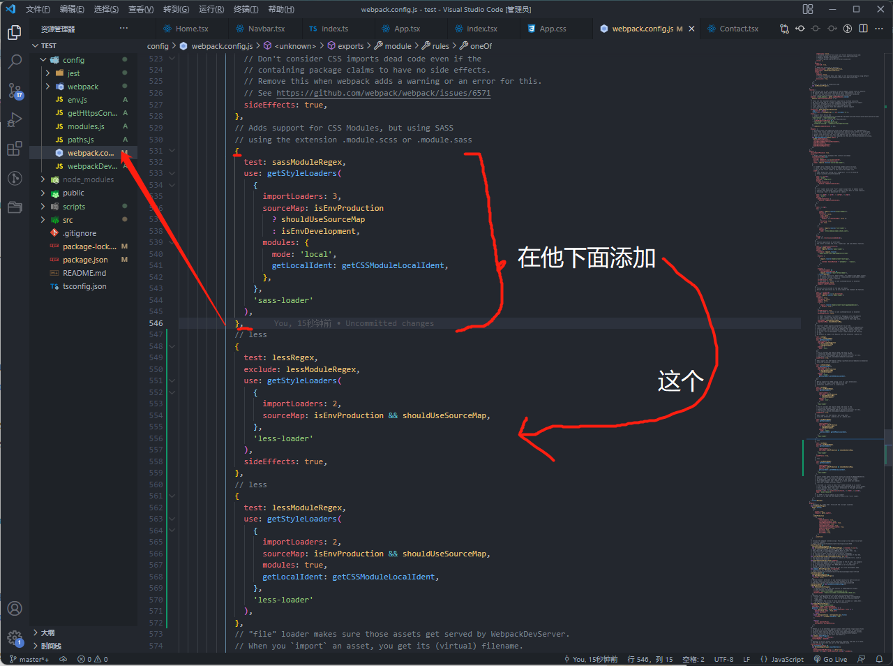Expand the webpack folder
Viewport: 893px width, 666px height.
47,87
